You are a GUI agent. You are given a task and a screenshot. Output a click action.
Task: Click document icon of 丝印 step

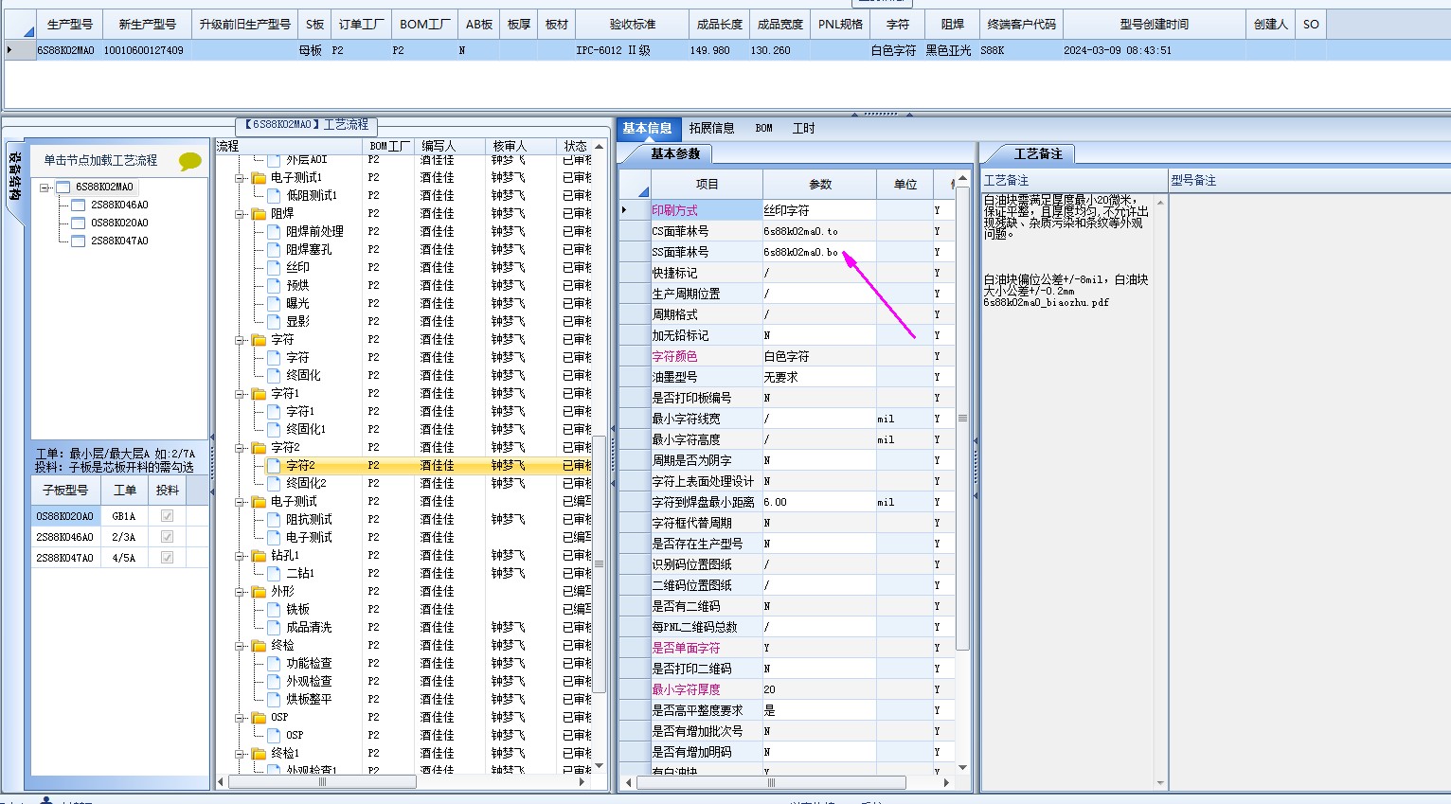pos(275,267)
